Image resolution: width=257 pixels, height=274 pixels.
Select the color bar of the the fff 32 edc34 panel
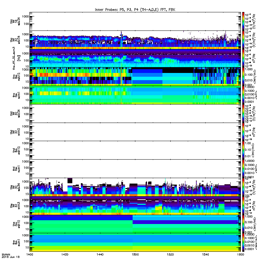click(243, 187)
